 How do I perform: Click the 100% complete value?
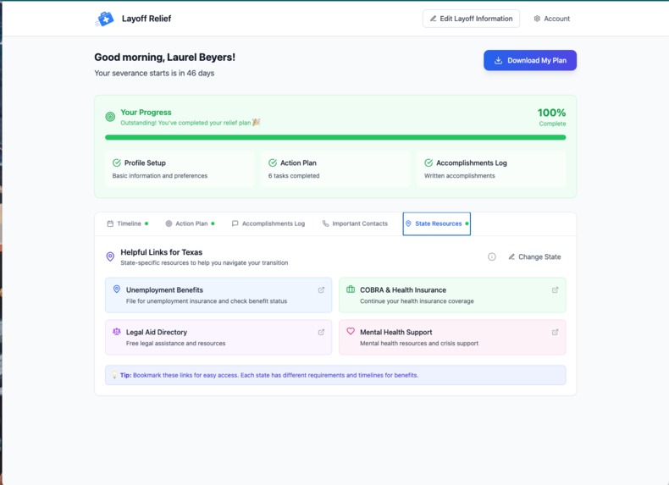[x=551, y=113]
